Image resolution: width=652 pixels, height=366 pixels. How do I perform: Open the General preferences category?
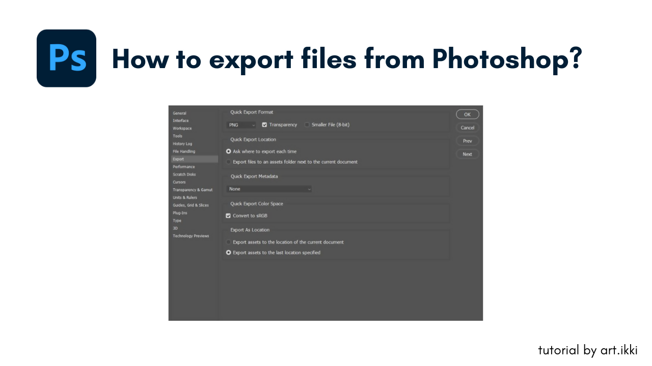(179, 113)
